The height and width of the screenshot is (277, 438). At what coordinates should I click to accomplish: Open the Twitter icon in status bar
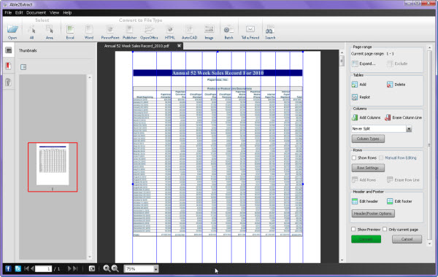pos(18,269)
